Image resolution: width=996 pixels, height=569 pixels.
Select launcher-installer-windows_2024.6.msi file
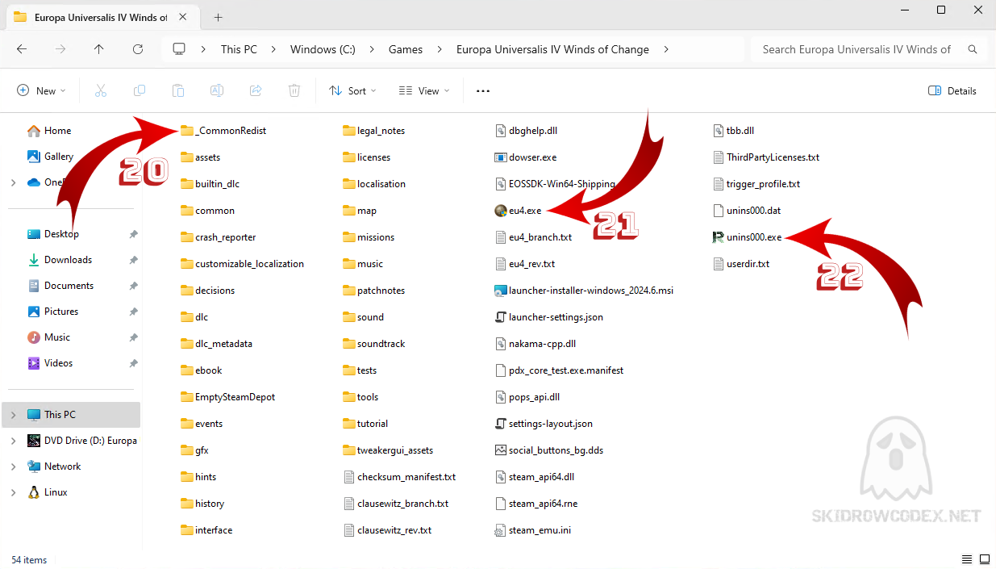590,291
